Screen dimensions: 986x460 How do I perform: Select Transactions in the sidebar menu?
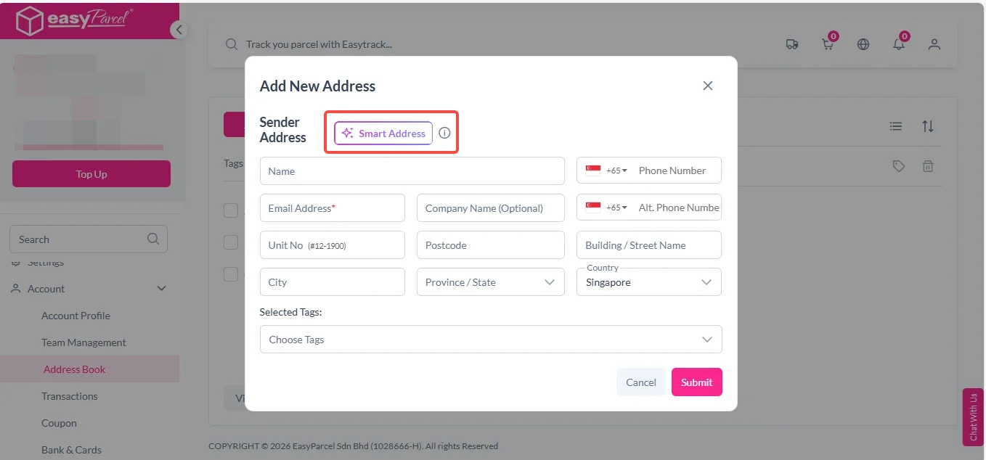(70, 396)
